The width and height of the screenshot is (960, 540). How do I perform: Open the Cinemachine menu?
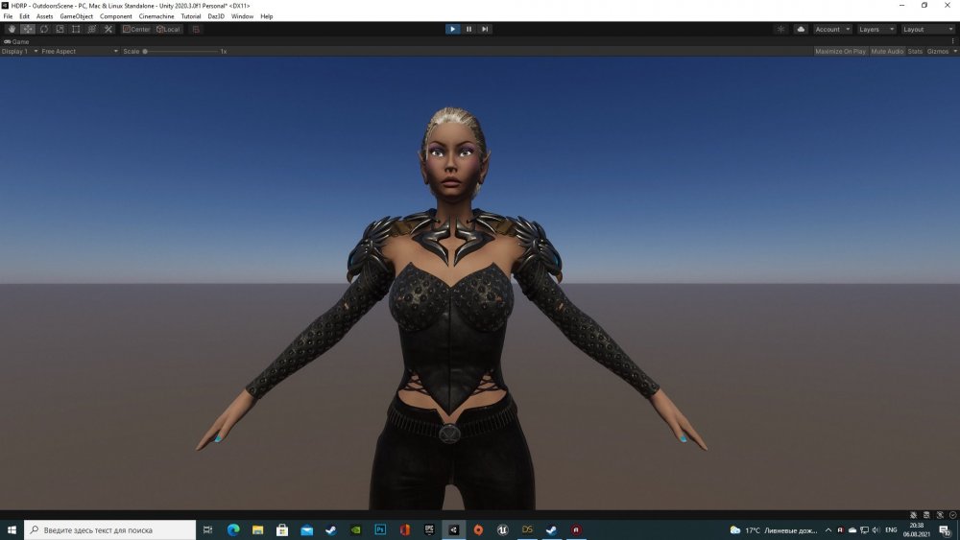click(x=156, y=16)
